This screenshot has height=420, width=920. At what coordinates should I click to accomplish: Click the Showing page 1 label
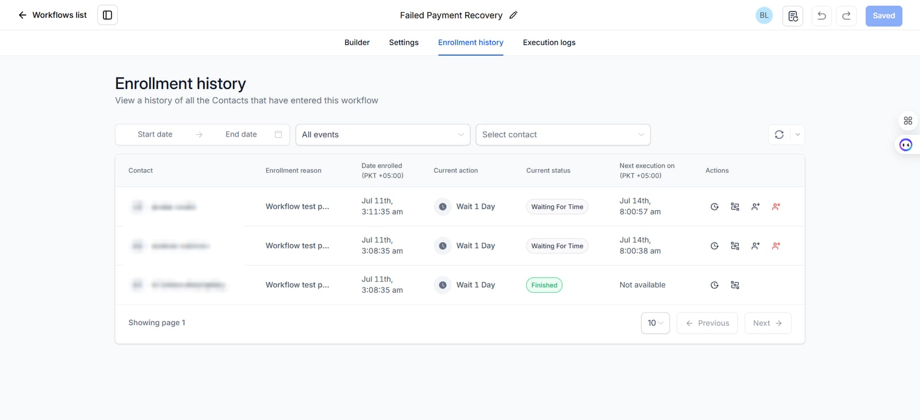pos(157,322)
